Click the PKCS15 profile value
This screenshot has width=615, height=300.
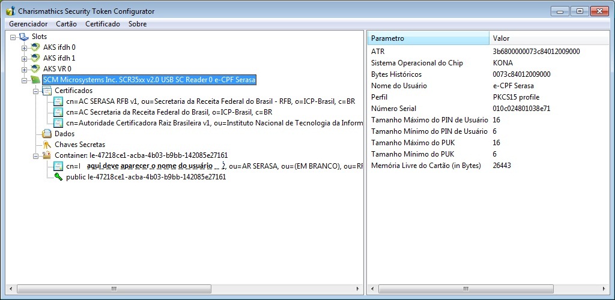pos(516,97)
